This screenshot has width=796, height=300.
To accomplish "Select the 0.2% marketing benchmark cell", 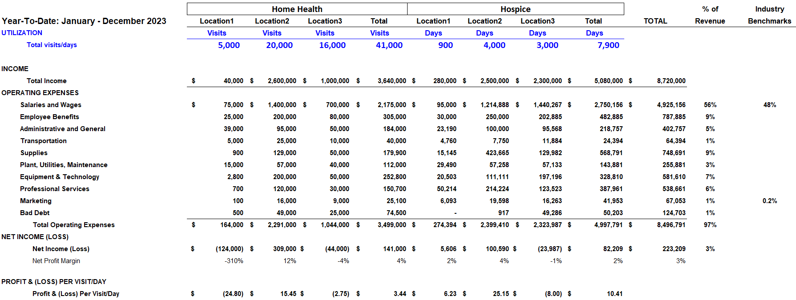I will pyautogui.click(x=769, y=201).
